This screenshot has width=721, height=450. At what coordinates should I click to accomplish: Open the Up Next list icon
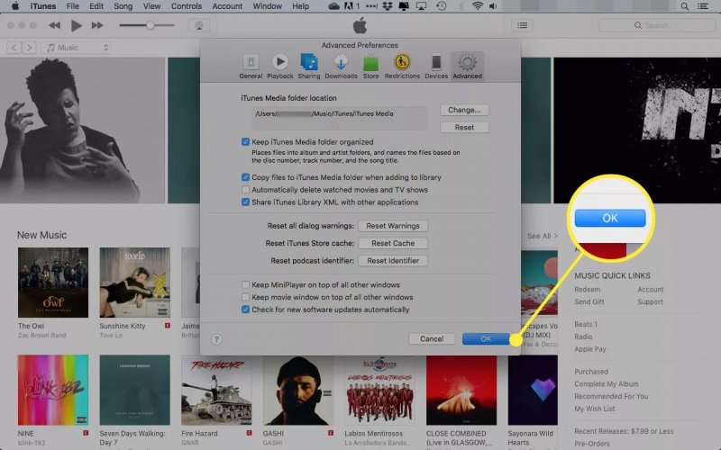tap(523, 25)
